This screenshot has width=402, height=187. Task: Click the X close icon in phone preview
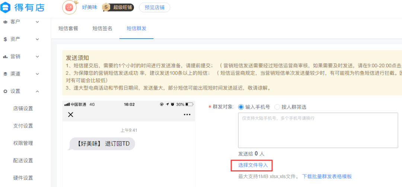pyautogui.click(x=70, y=114)
